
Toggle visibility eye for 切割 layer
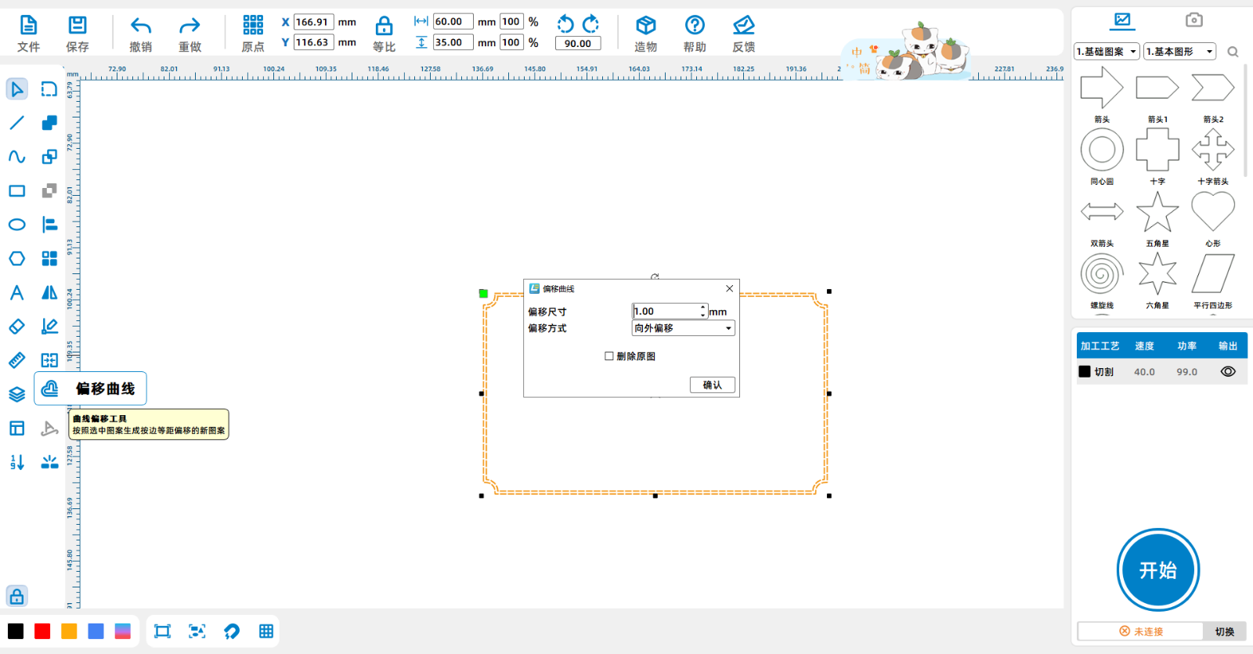[1227, 372]
